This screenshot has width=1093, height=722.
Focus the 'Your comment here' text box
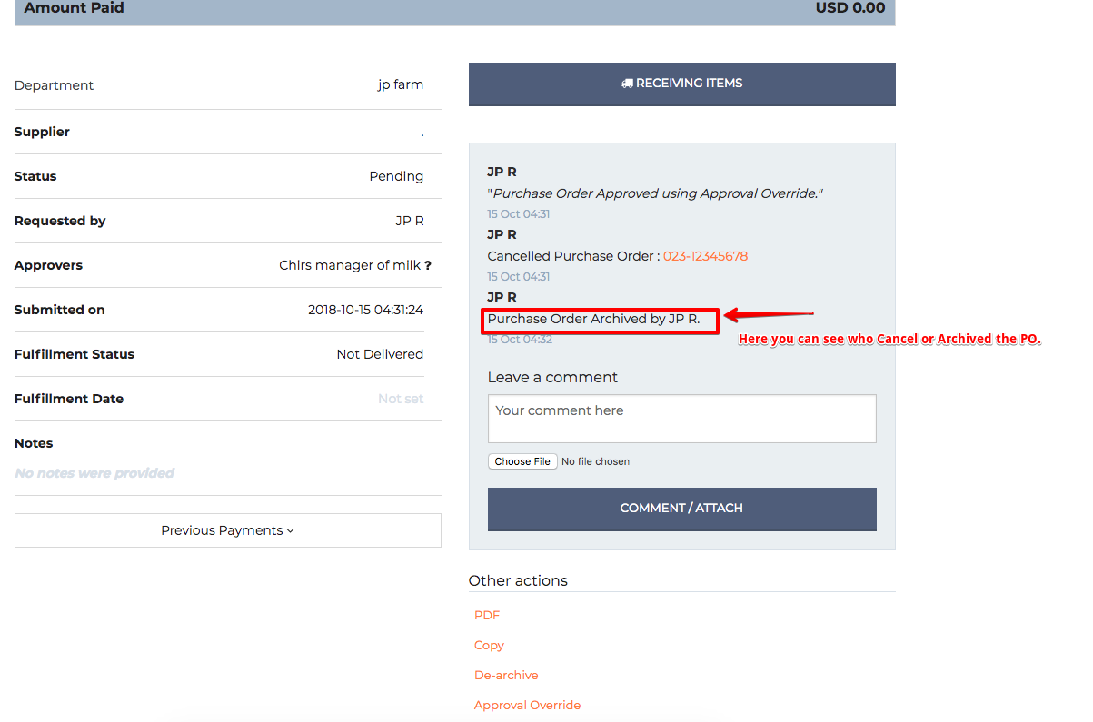tap(681, 419)
